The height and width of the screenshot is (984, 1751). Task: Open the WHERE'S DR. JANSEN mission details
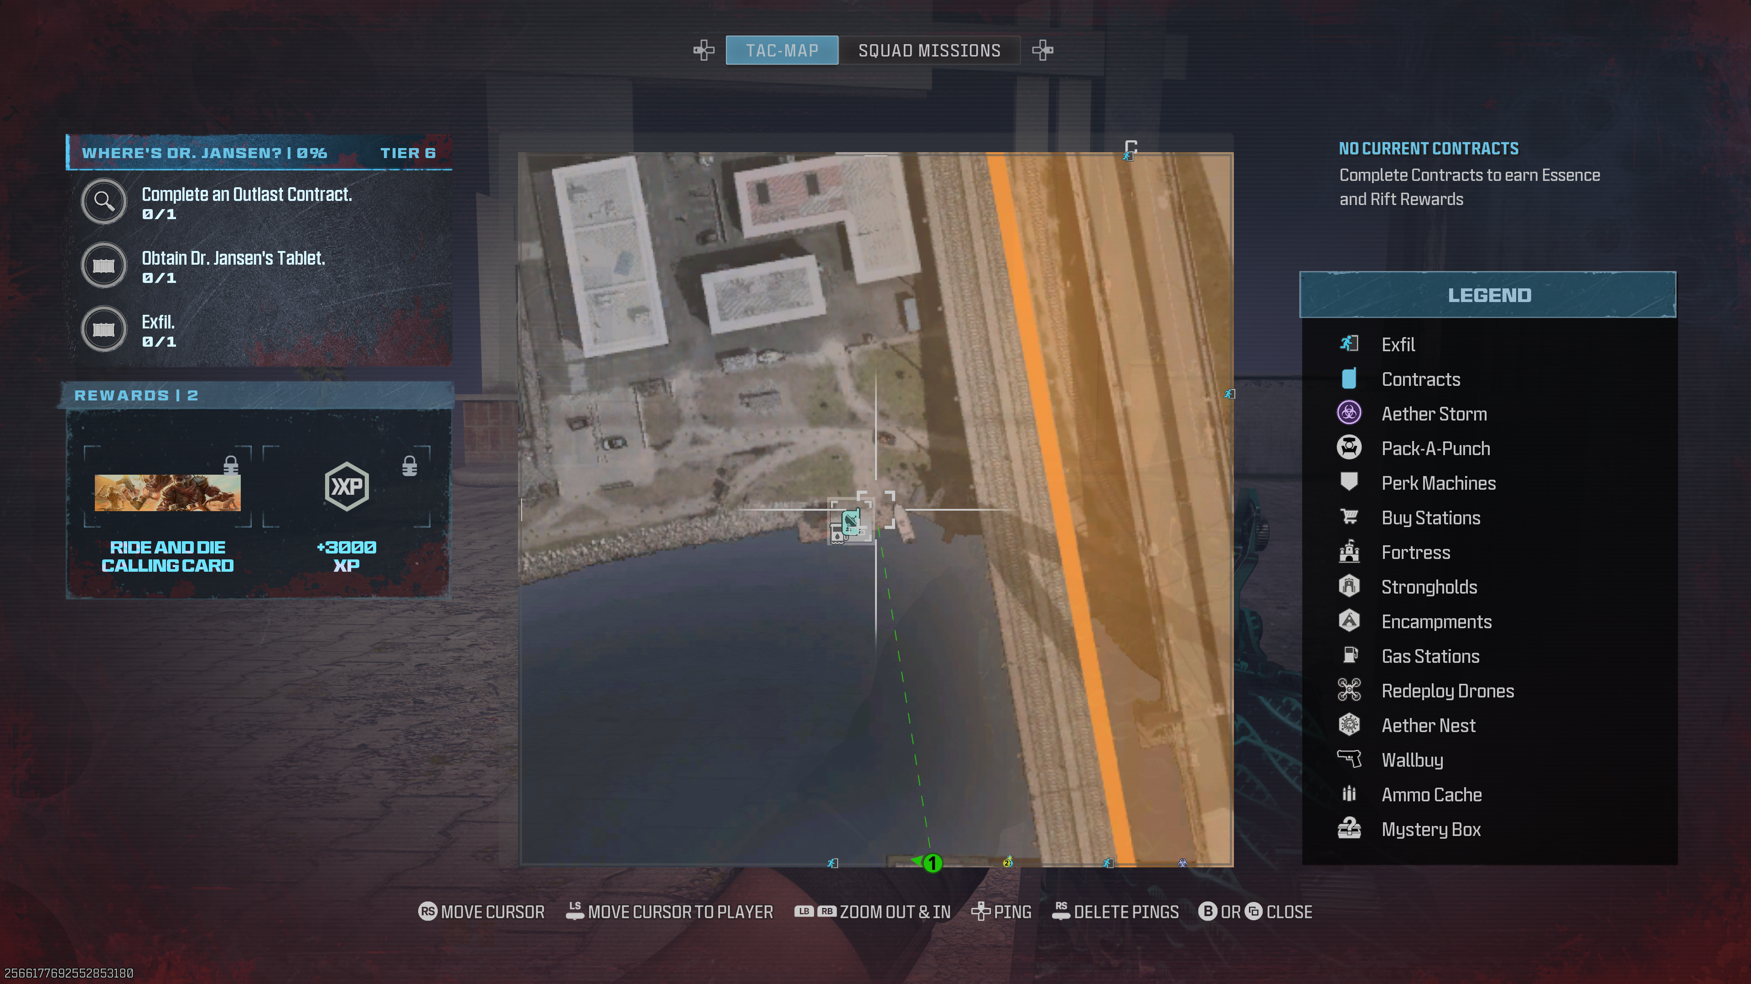257,153
